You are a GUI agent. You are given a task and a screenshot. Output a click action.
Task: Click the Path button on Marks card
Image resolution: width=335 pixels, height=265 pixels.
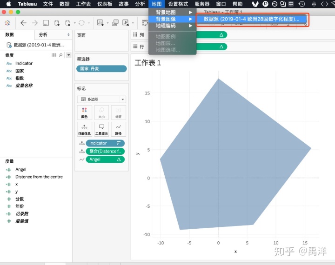(x=118, y=129)
